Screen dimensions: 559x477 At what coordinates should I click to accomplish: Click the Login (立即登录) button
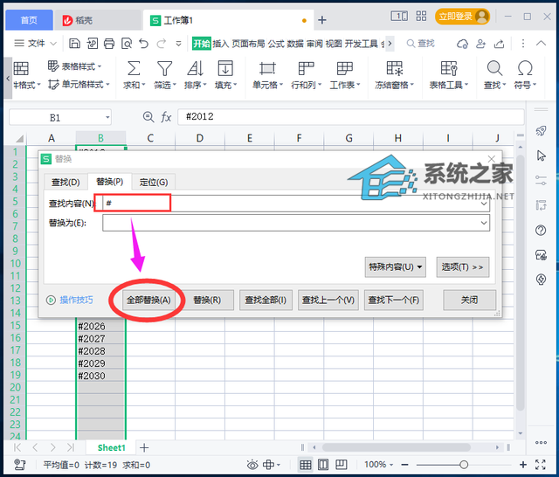coord(462,17)
